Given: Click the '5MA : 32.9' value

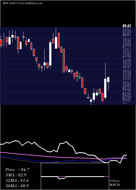Looking at the screenshot, I should coord(16,175).
